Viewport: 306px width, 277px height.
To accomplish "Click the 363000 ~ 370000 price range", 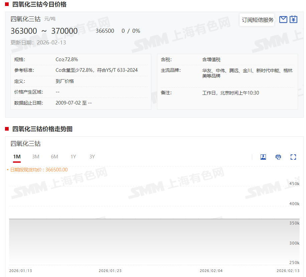I will [x=44, y=31].
